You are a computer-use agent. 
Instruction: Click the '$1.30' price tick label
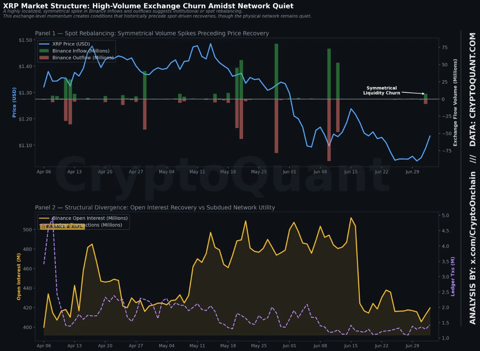click(x=25, y=93)
